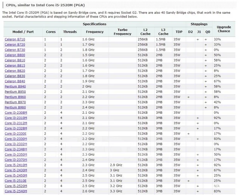Open the Core i5-2430M link

point(16,170)
